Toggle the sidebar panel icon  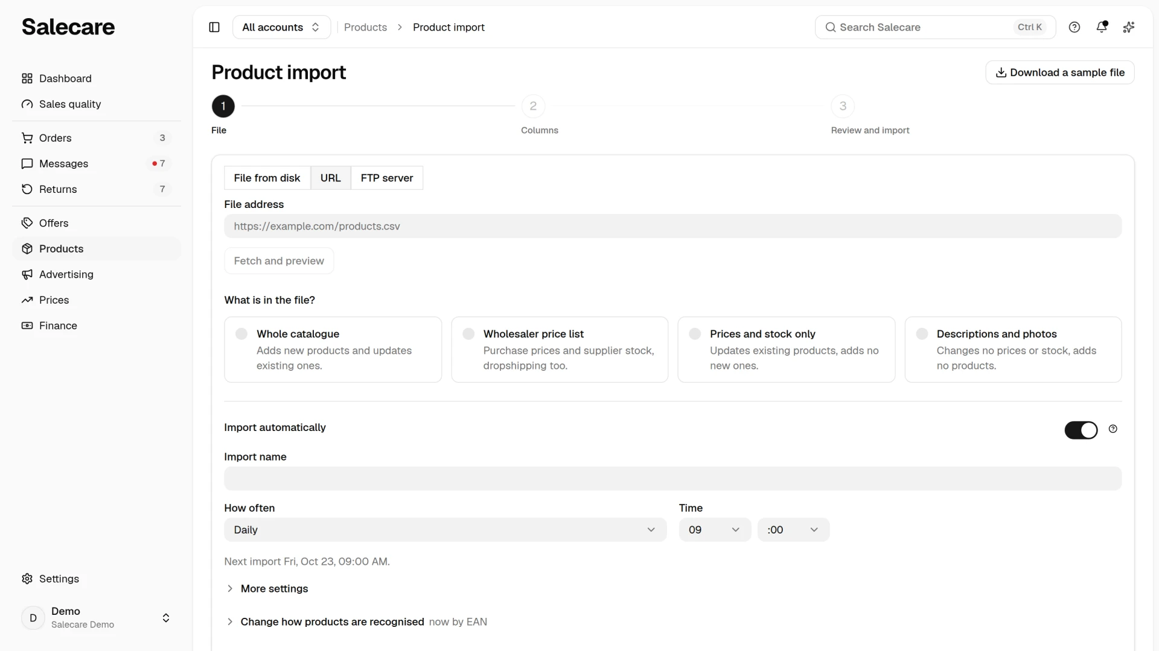click(x=214, y=27)
